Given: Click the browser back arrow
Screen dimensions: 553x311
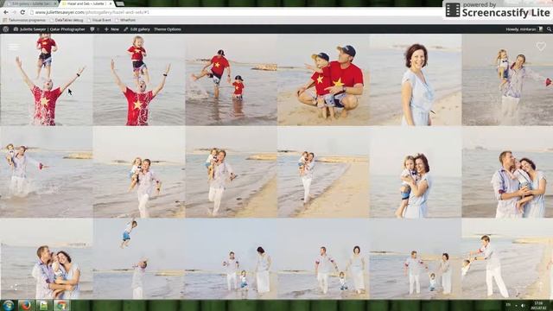Looking at the screenshot, I should click(x=6, y=12).
